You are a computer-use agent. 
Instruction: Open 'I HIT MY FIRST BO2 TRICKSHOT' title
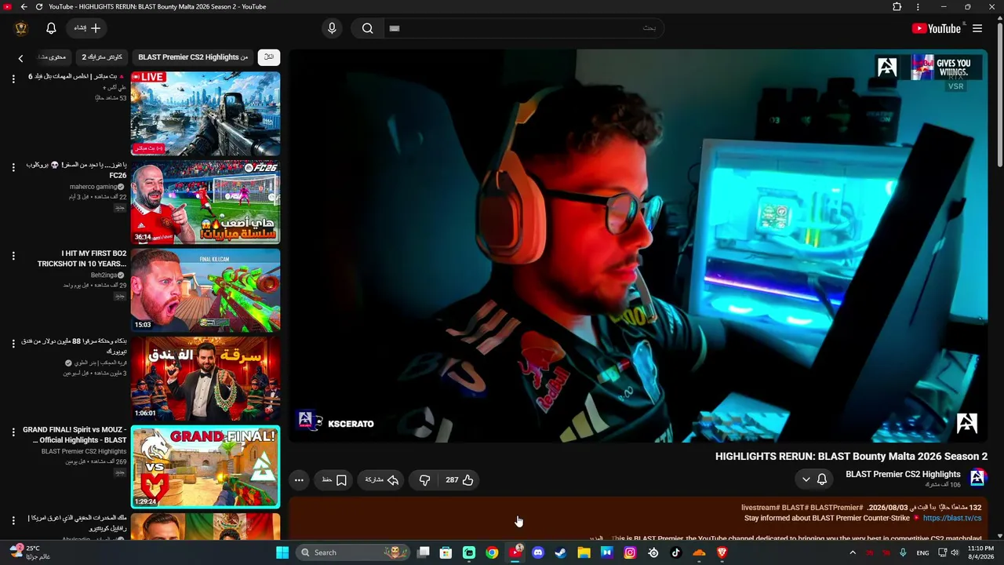82,259
